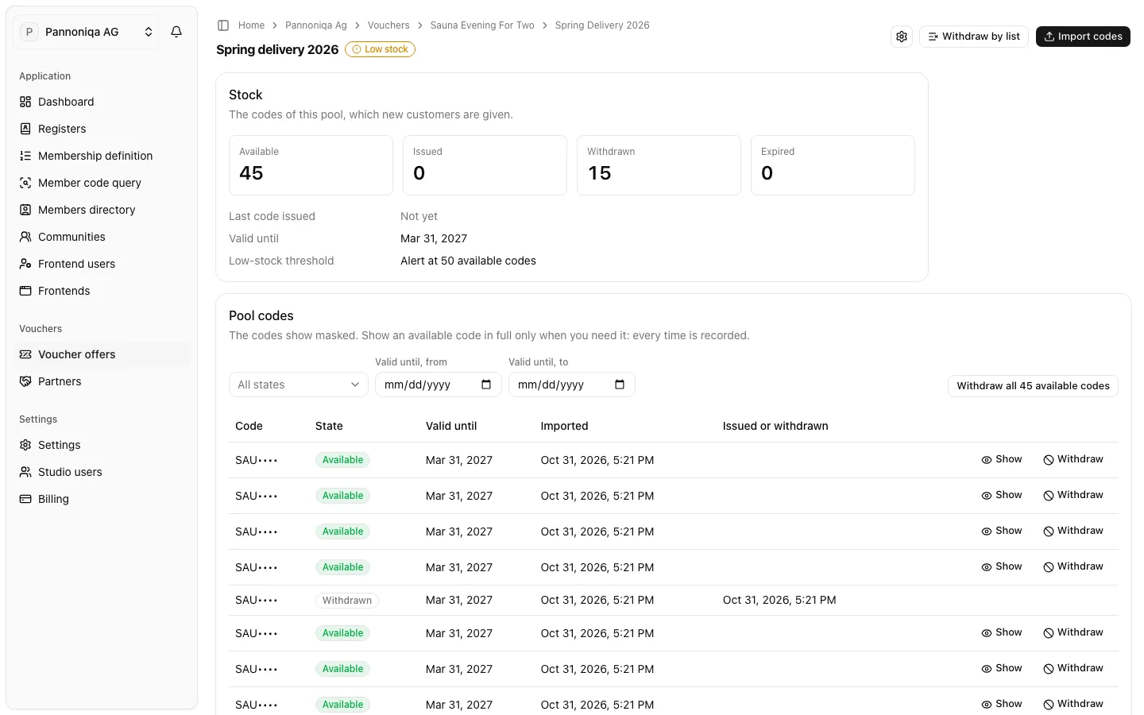This screenshot has width=1144, height=715.
Task: Show the code in the second row
Action: point(1001,495)
